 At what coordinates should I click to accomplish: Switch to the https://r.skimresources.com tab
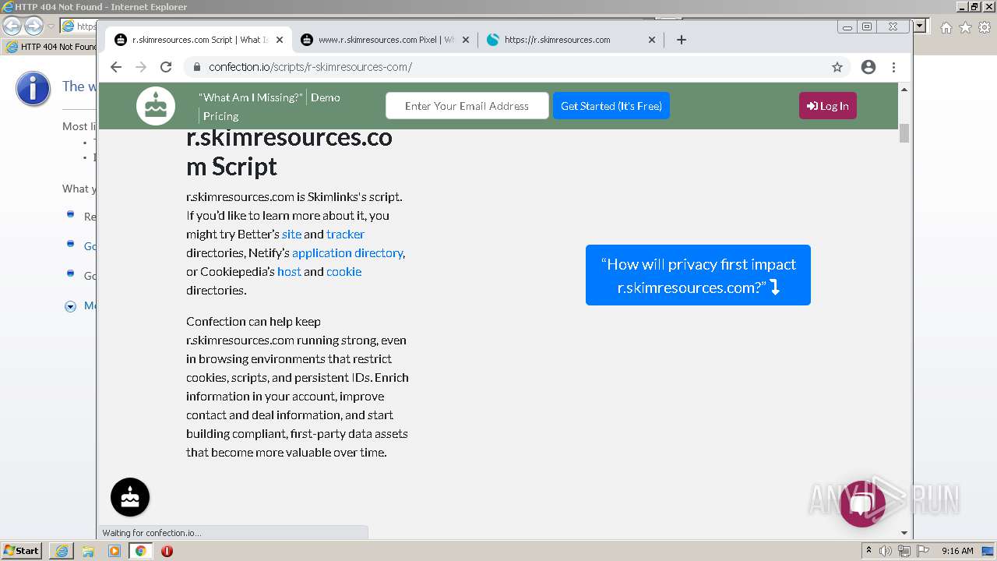pyautogui.click(x=572, y=40)
